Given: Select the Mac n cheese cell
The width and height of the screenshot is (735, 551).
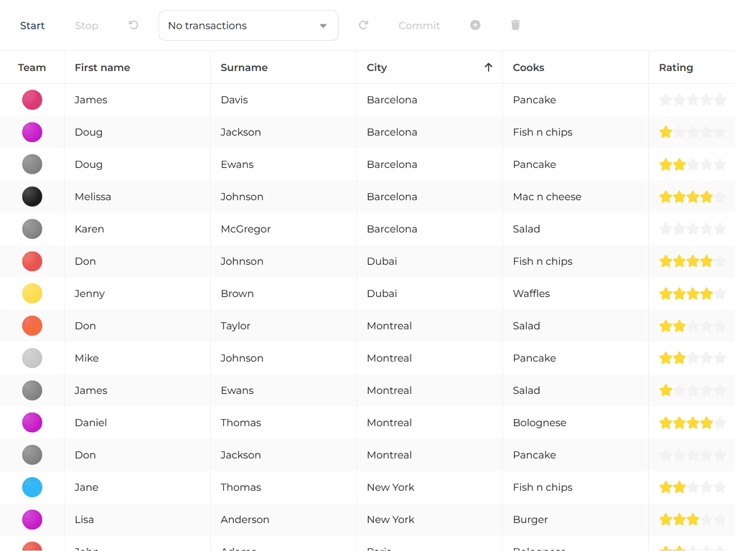Looking at the screenshot, I should click(547, 197).
